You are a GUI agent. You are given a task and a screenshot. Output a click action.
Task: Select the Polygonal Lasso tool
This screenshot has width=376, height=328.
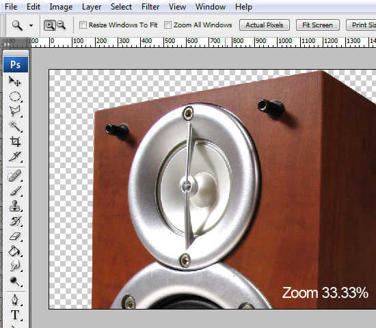[x=15, y=111]
